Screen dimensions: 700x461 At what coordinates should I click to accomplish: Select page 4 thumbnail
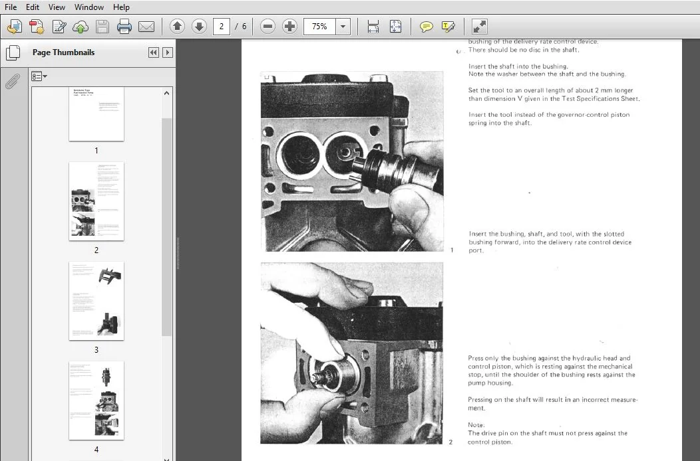pos(96,401)
